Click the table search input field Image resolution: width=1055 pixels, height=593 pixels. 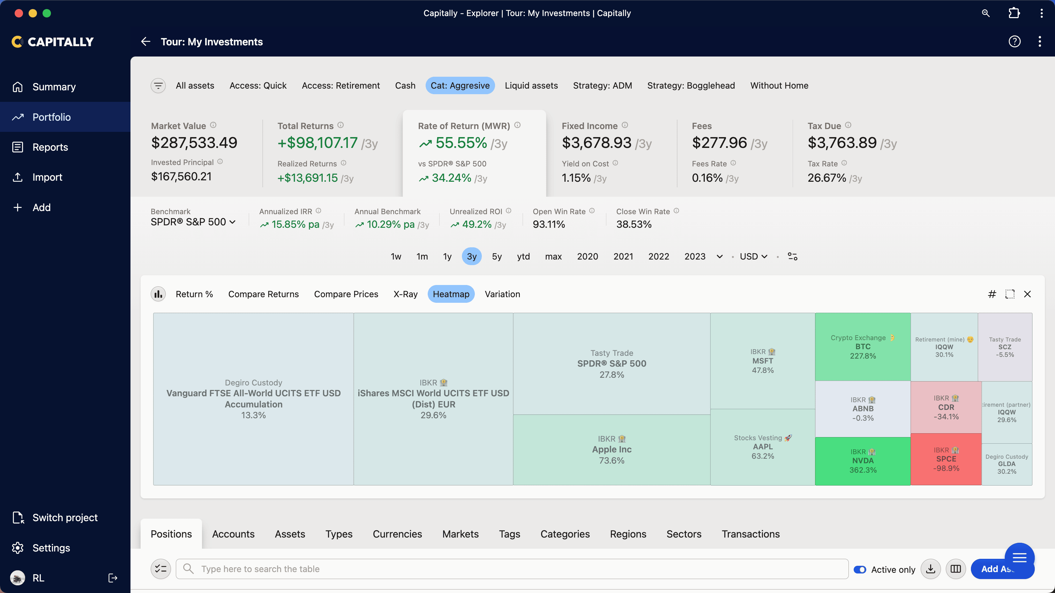(x=512, y=569)
